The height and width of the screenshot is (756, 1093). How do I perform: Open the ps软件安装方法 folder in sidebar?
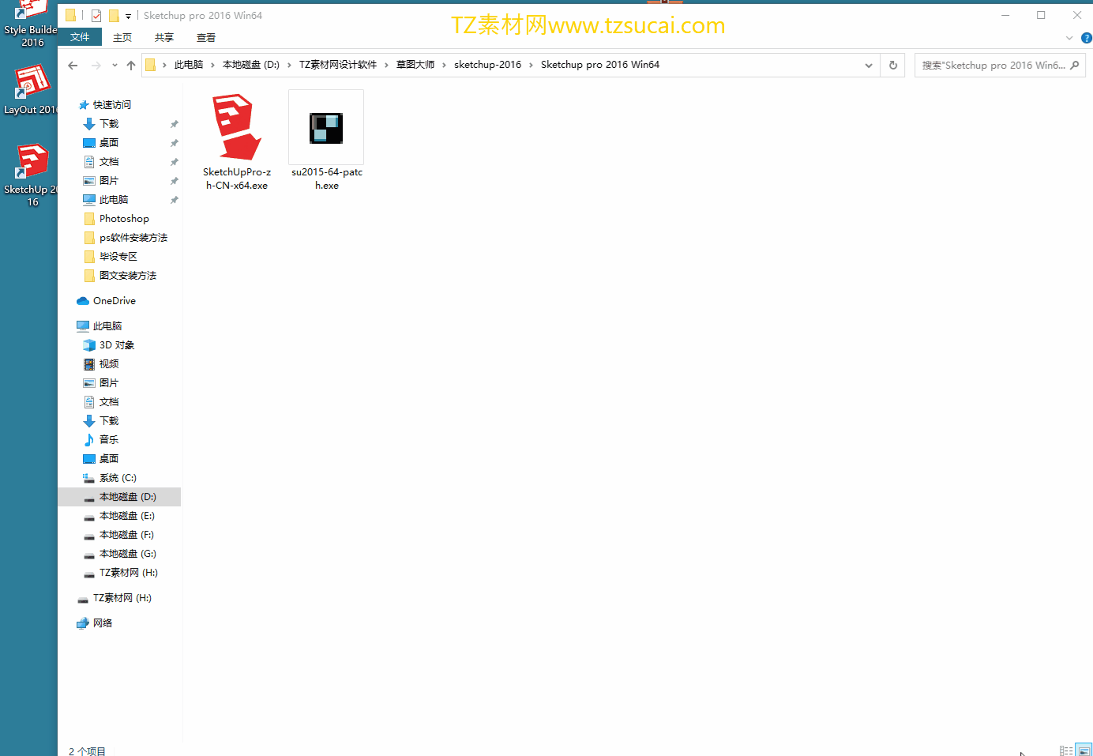tap(133, 238)
